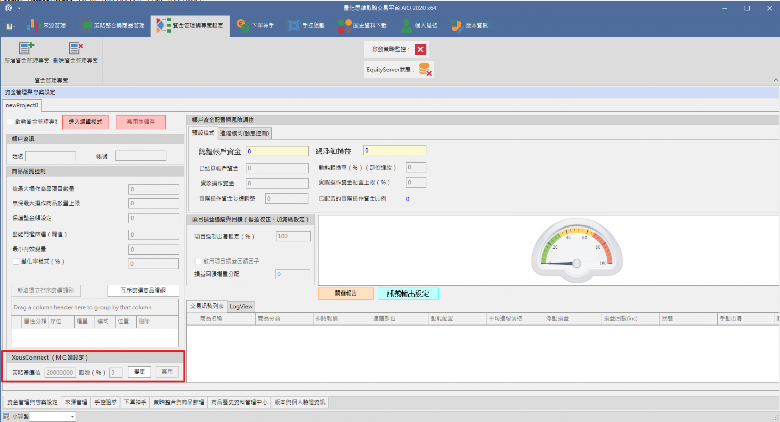Toggle the 變化率模式 (%) checkbox
Image resolution: width=780 pixels, height=422 pixels.
click(16, 262)
